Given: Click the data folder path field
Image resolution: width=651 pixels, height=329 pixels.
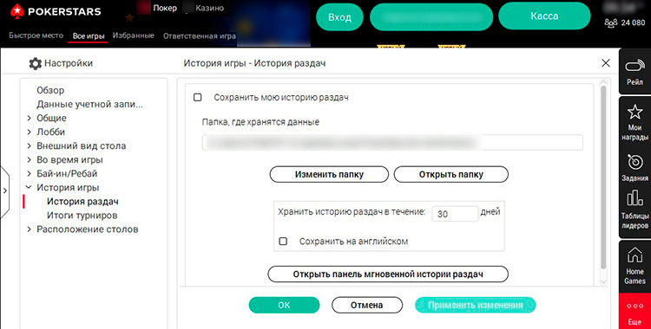Looking at the screenshot, I should [x=392, y=143].
